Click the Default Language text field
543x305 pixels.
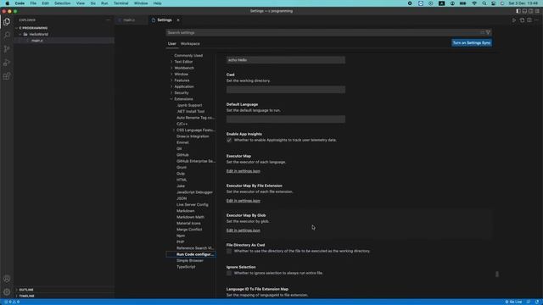pos(286,119)
